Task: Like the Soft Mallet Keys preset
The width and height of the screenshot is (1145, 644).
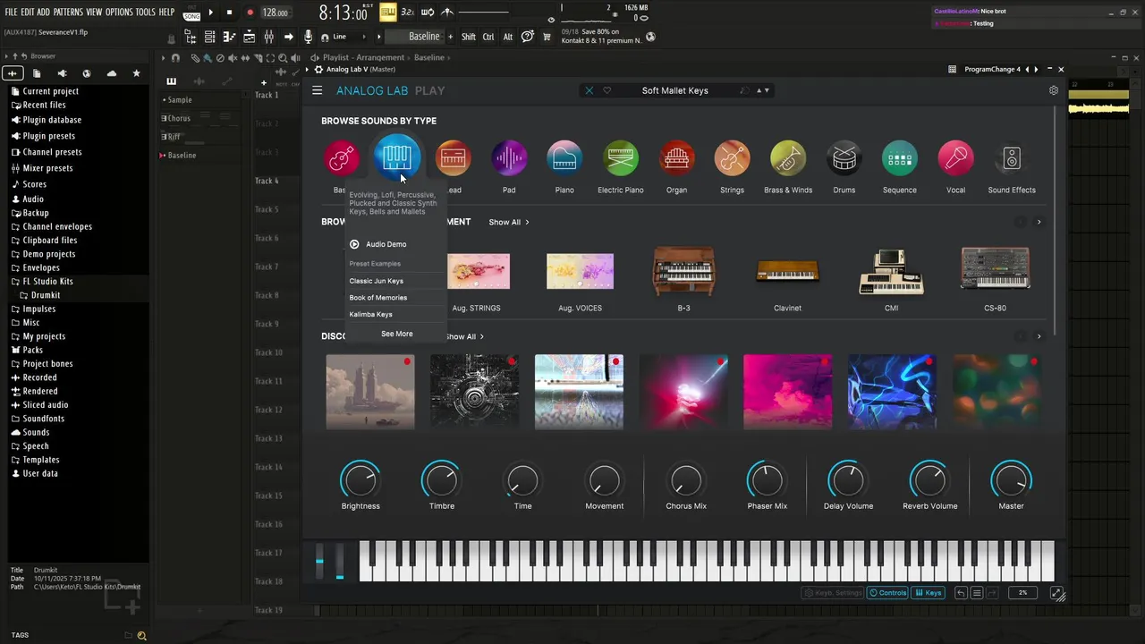Action: click(607, 90)
